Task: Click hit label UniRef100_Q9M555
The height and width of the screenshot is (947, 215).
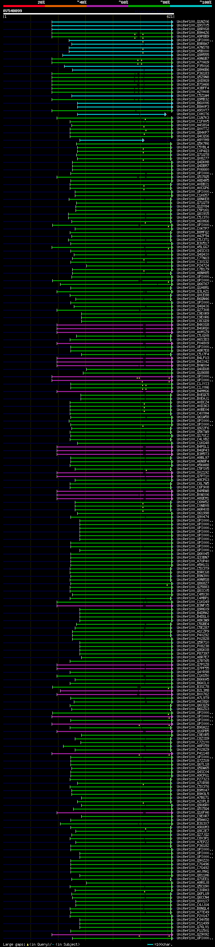Action: (x=193, y=55)
